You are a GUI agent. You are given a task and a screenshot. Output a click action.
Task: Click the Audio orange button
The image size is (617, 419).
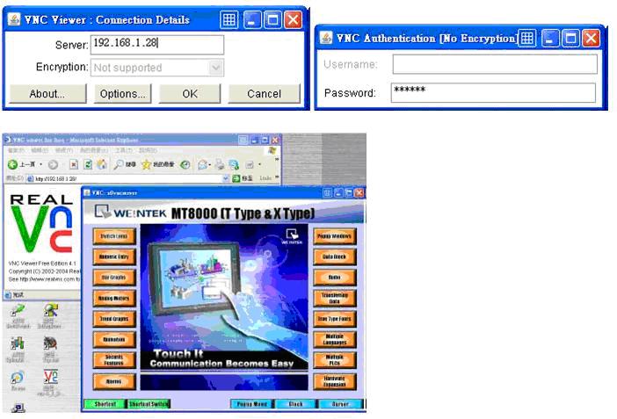tap(335, 278)
